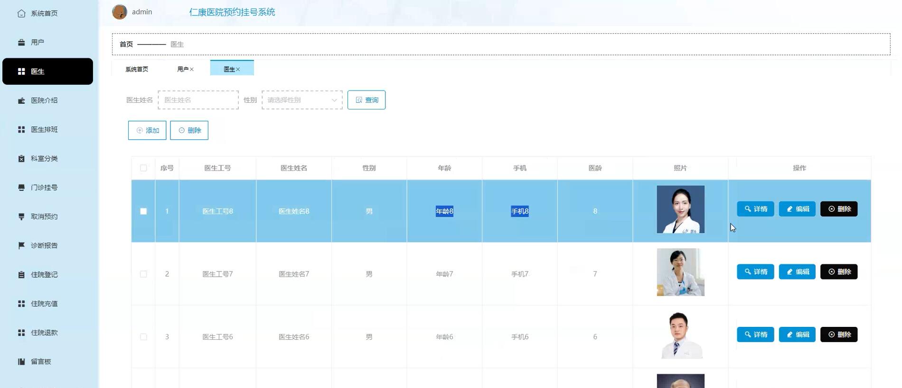Open 科室分类 in the sidebar
The width and height of the screenshot is (902, 388).
pyautogui.click(x=47, y=158)
